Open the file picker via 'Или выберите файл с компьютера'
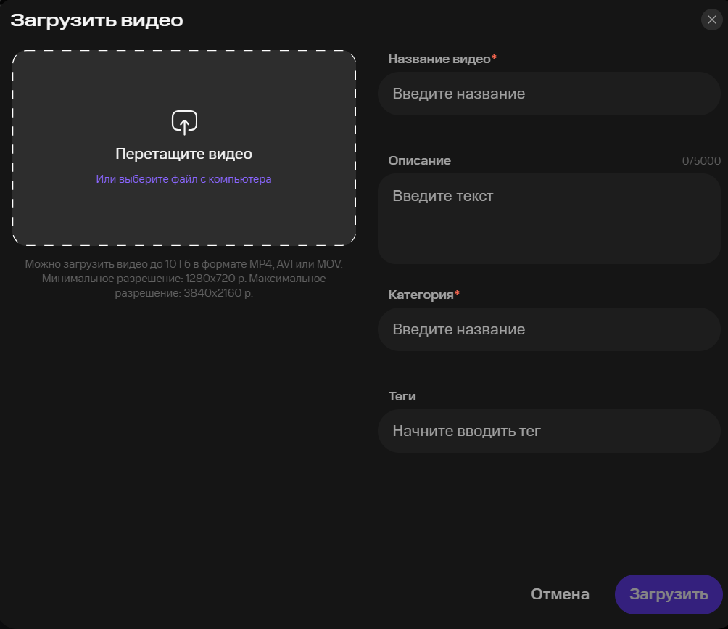This screenshot has width=728, height=629. click(x=183, y=179)
